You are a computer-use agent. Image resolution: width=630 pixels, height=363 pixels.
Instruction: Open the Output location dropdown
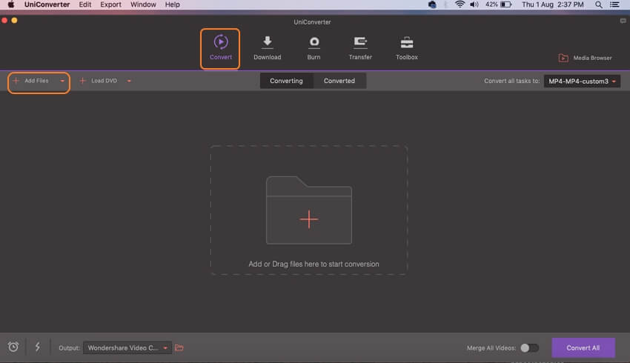(x=127, y=347)
